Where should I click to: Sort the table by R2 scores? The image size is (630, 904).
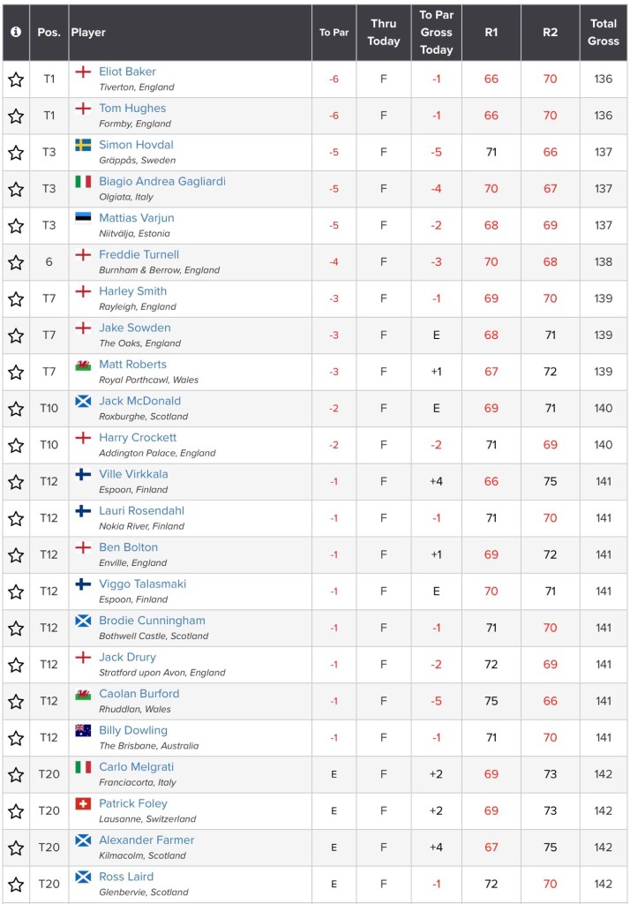click(551, 32)
